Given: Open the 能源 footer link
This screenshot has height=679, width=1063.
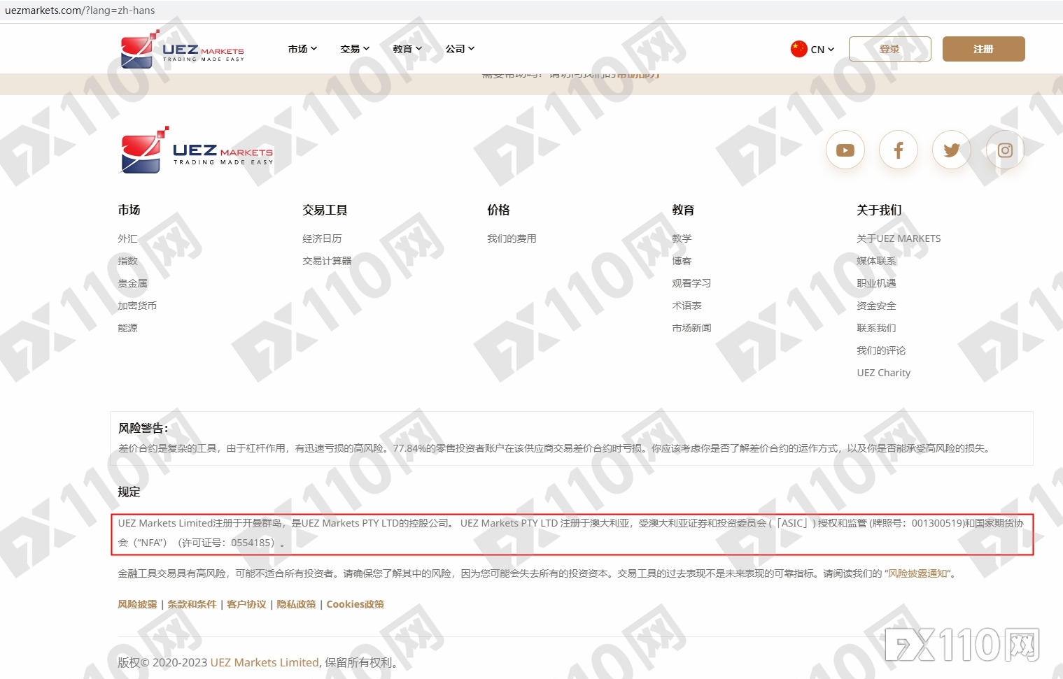Looking at the screenshot, I should pos(127,328).
